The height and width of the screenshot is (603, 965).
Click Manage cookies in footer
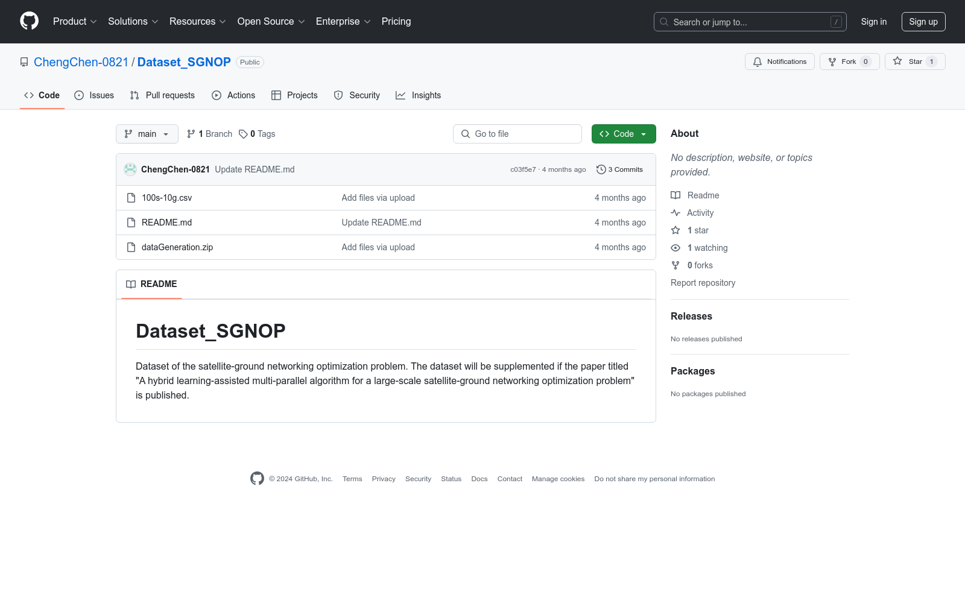click(558, 479)
